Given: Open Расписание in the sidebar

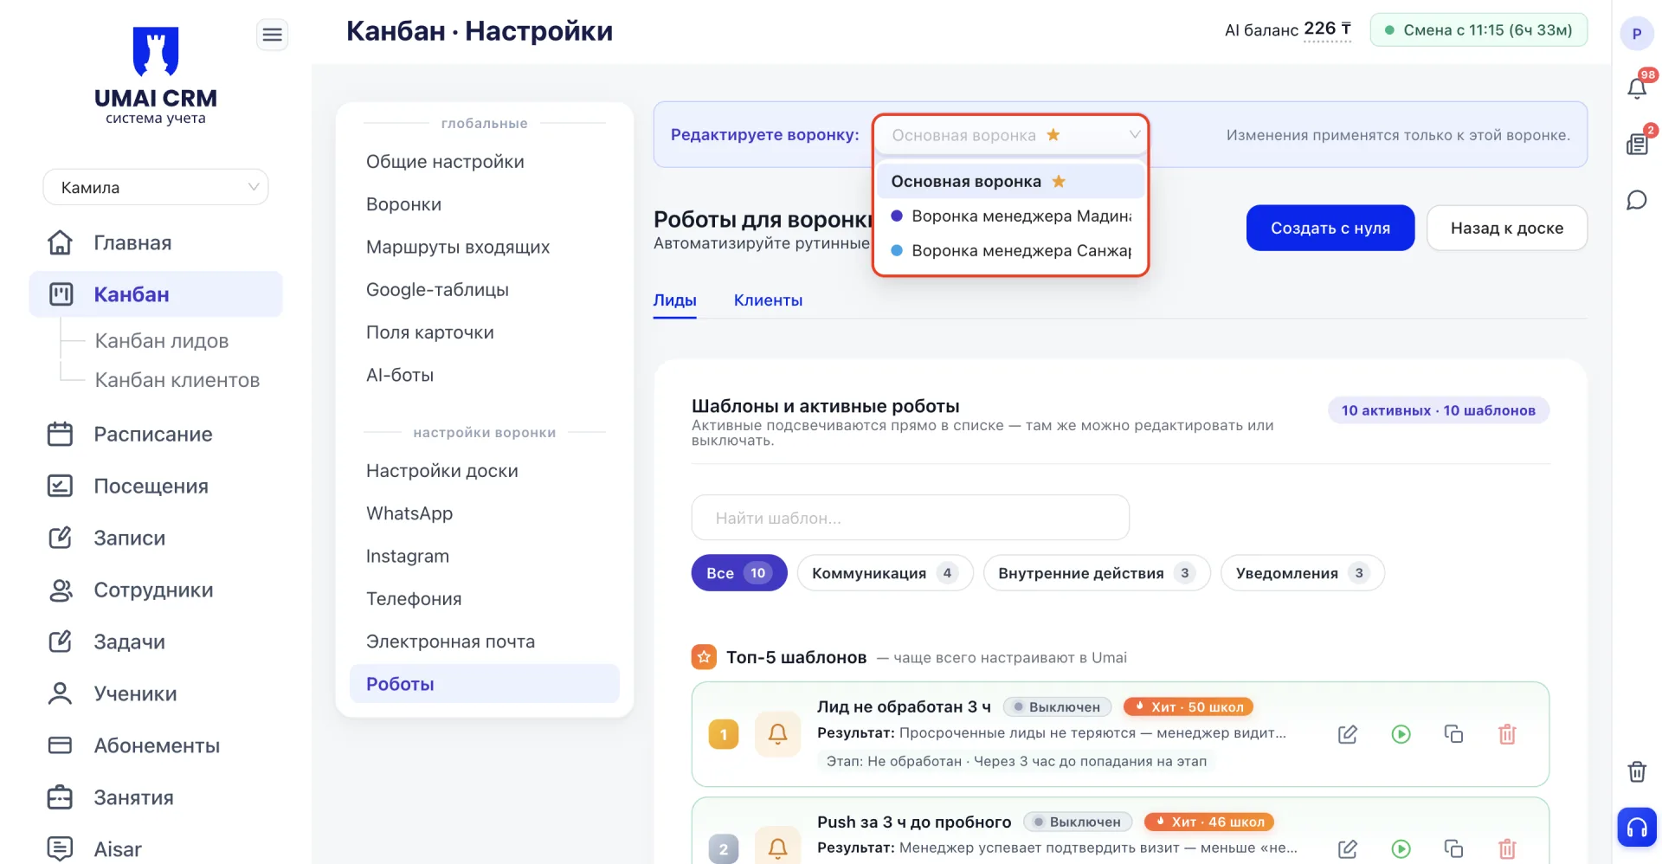Looking at the screenshot, I should click(x=156, y=434).
